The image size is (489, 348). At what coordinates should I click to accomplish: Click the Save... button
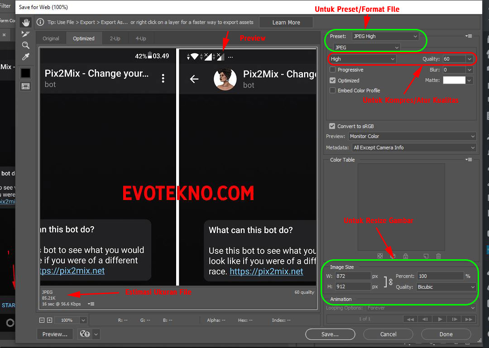coord(330,334)
